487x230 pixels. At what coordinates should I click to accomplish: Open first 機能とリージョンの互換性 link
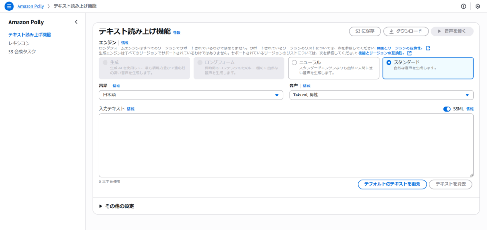coord(399,48)
